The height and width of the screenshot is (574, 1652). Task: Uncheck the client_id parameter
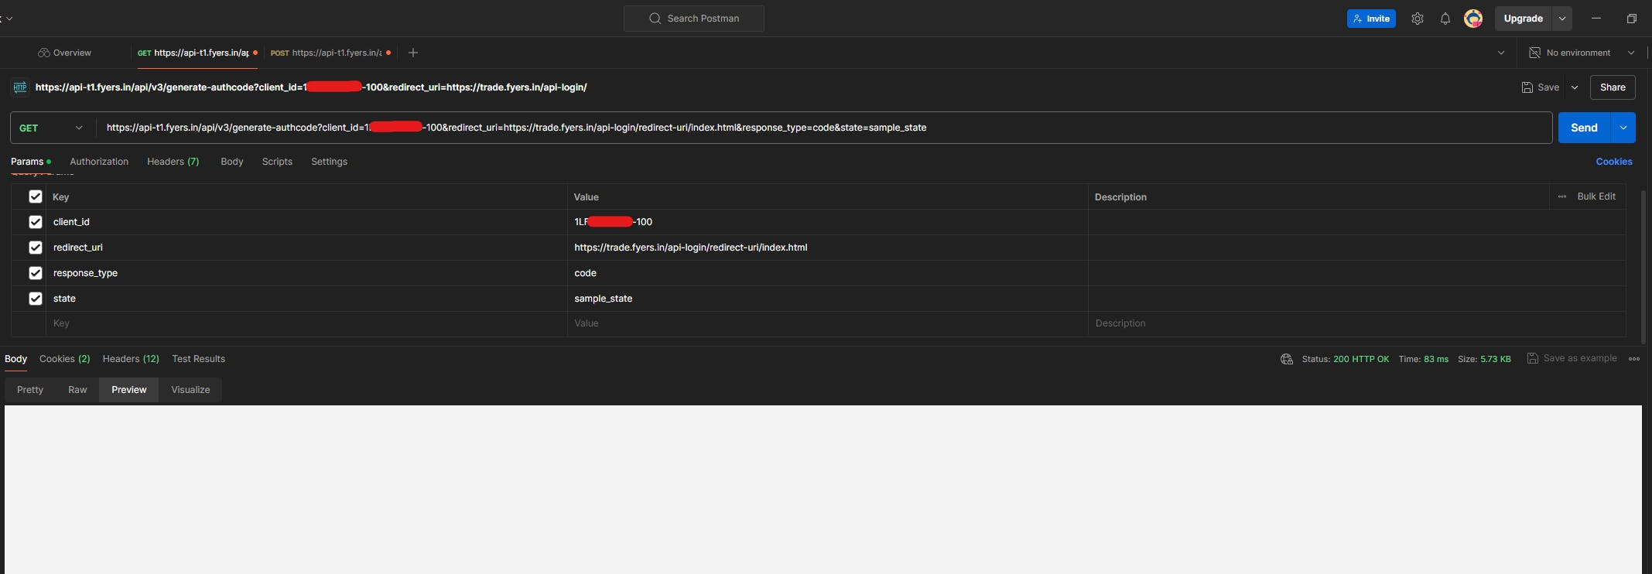pyautogui.click(x=36, y=222)
